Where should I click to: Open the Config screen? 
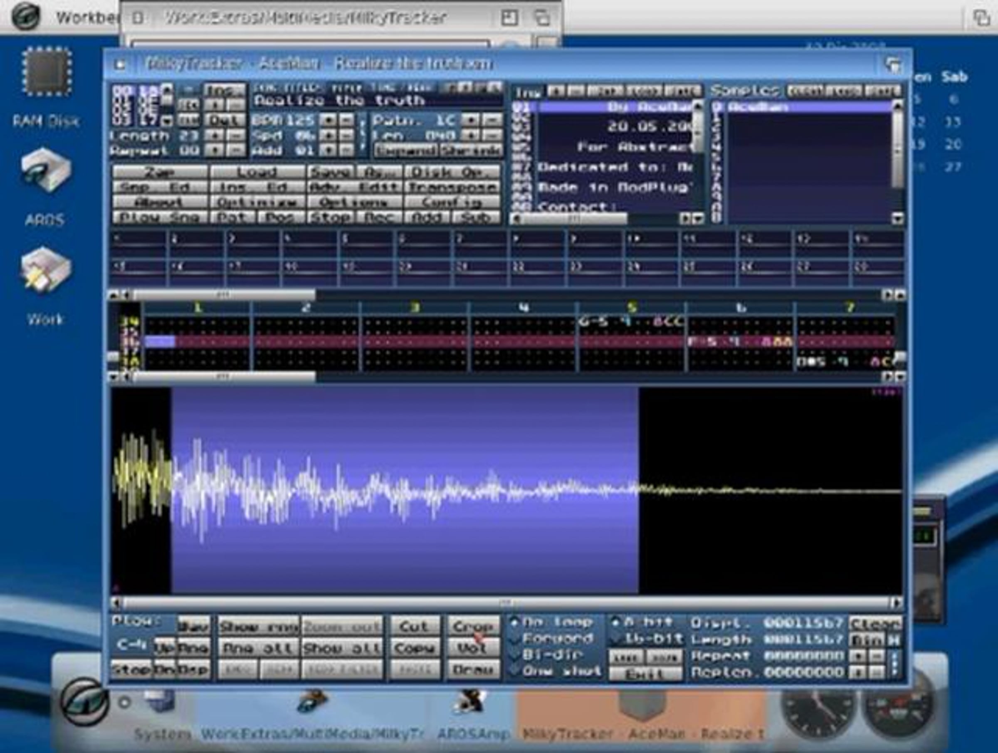pos(453,202)
